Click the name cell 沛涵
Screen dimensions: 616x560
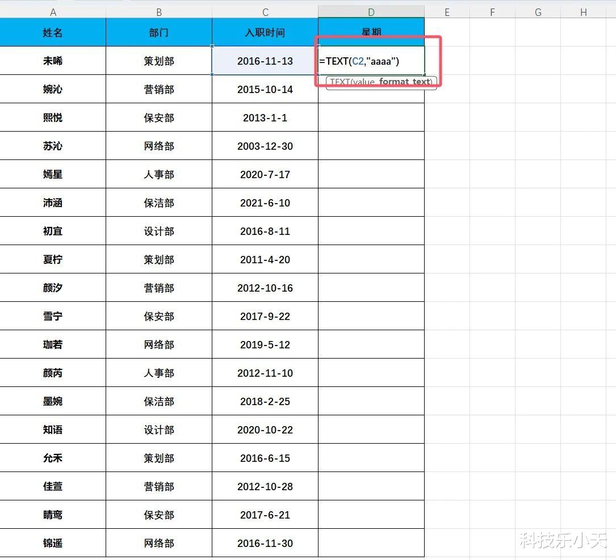point(53,203)
